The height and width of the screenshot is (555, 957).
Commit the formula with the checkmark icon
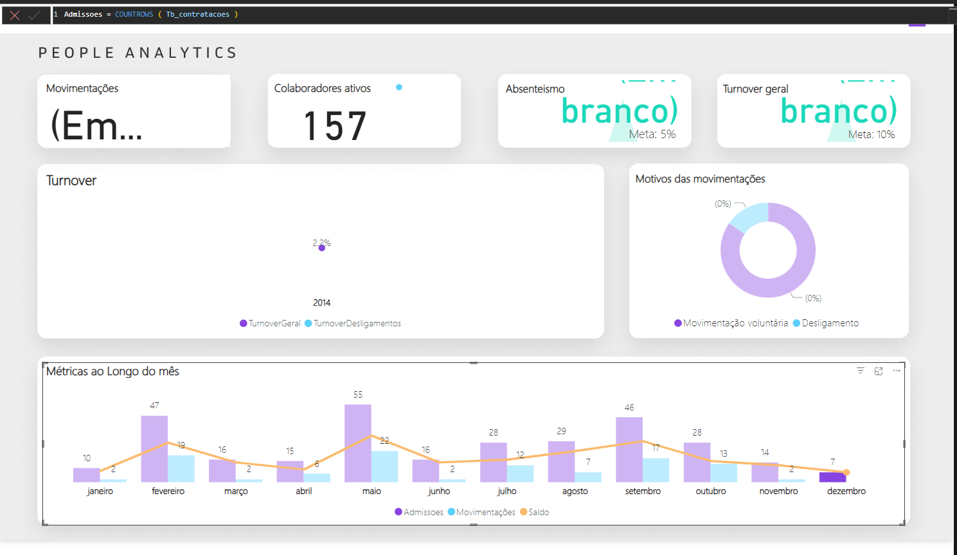34,15
